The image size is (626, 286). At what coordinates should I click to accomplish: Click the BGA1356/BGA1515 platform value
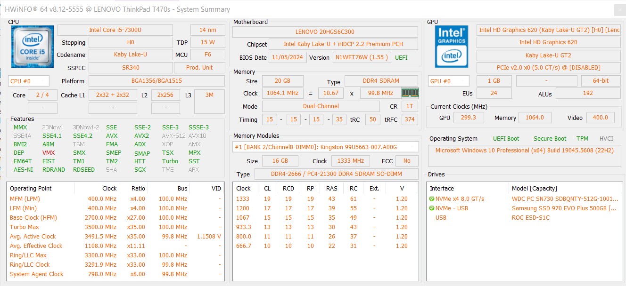coord(157,81)
